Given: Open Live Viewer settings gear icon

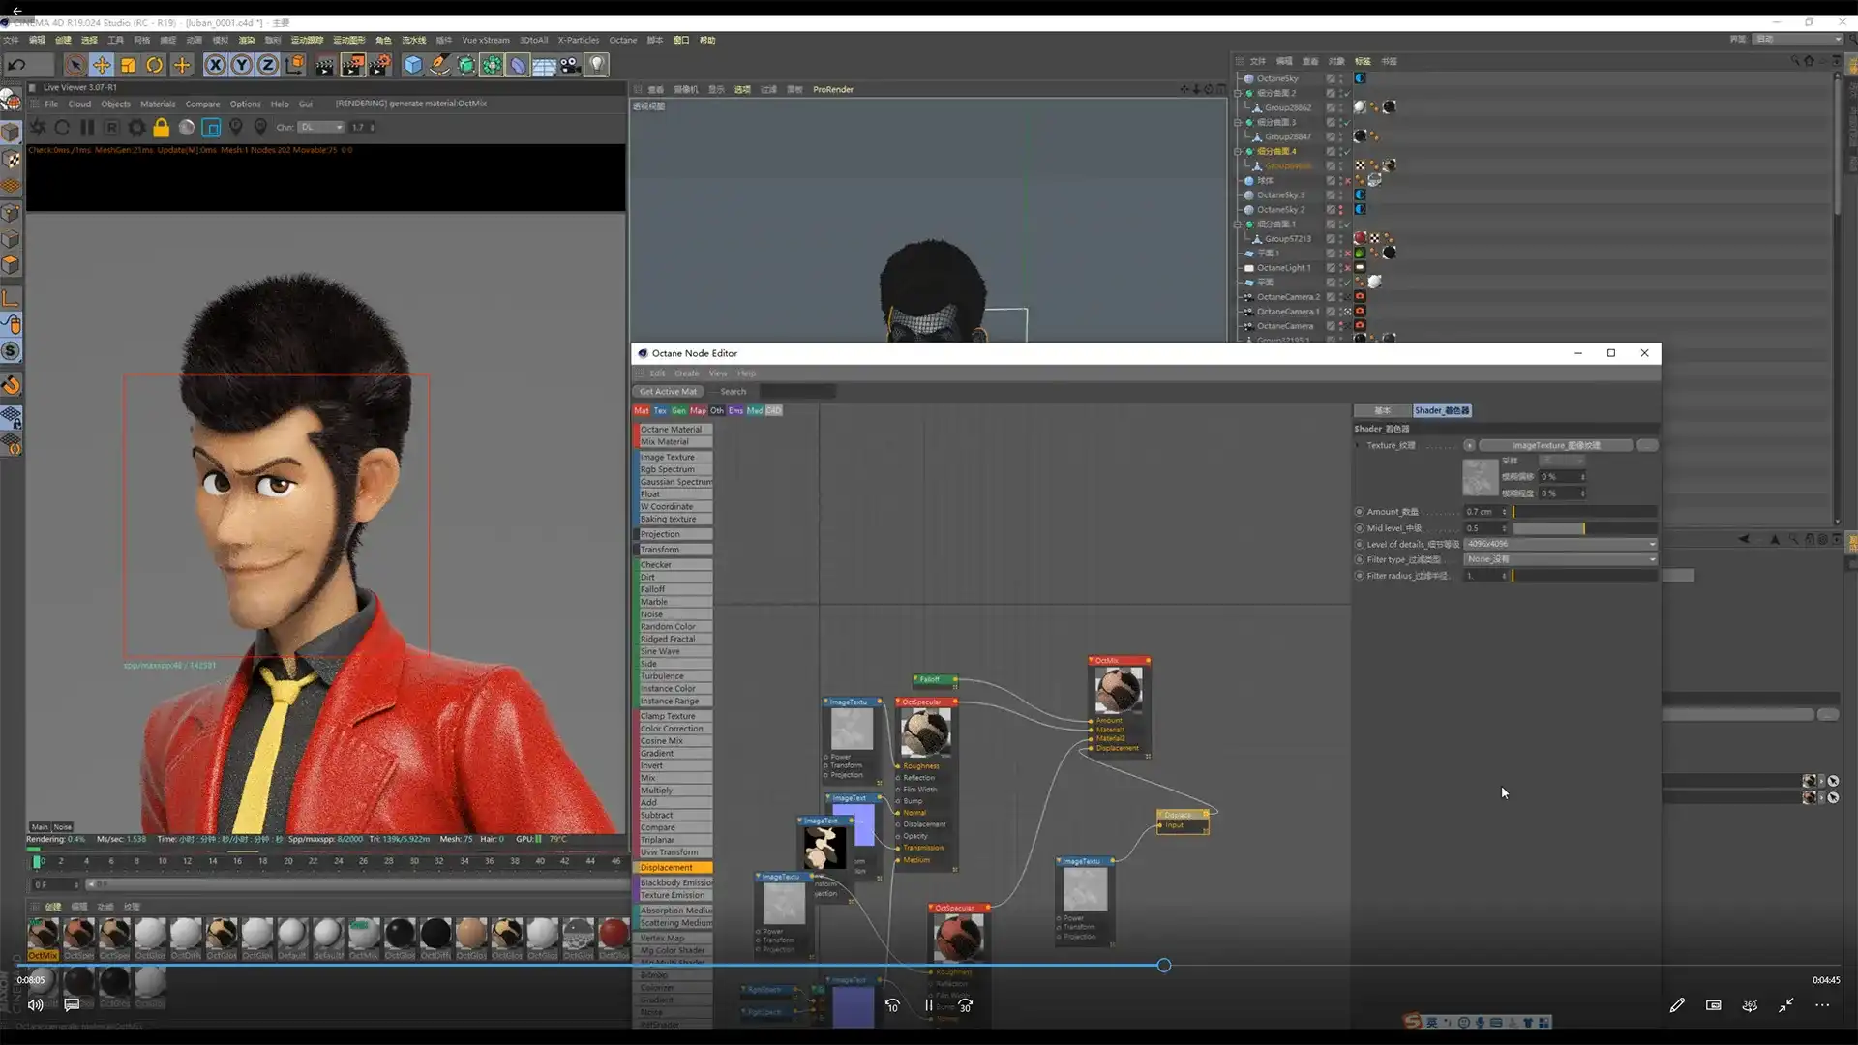Looking at the screenshot, I should 136,127.
